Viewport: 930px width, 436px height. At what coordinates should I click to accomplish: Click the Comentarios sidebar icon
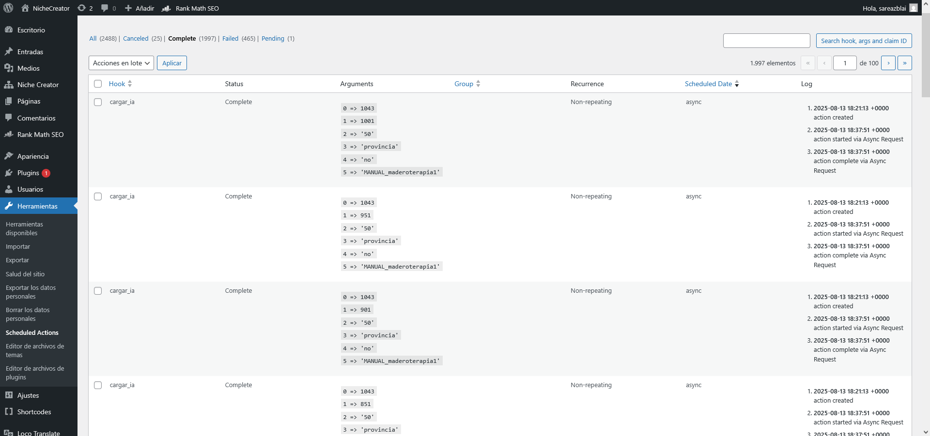[9, 118]
